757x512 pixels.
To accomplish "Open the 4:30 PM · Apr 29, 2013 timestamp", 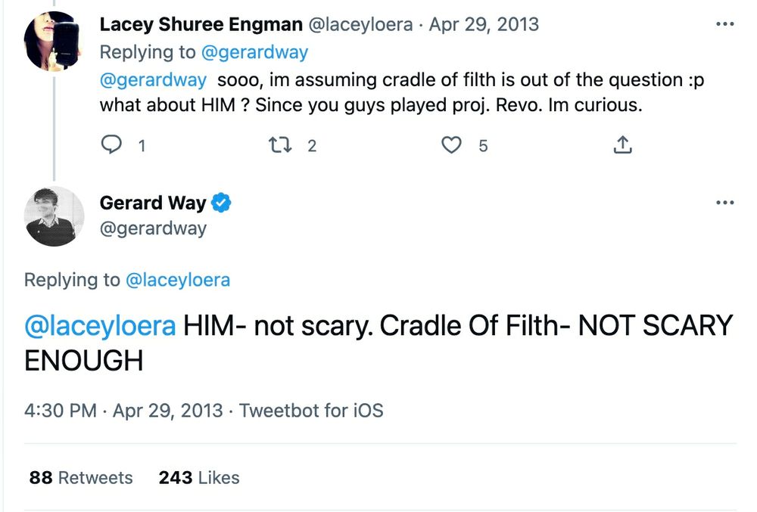I will coord(123,411).
